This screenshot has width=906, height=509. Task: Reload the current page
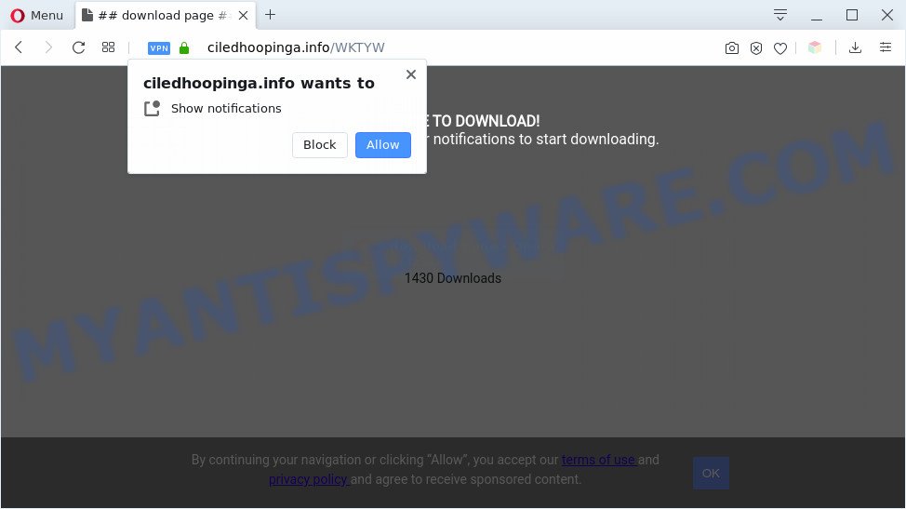tap(78, 47)
